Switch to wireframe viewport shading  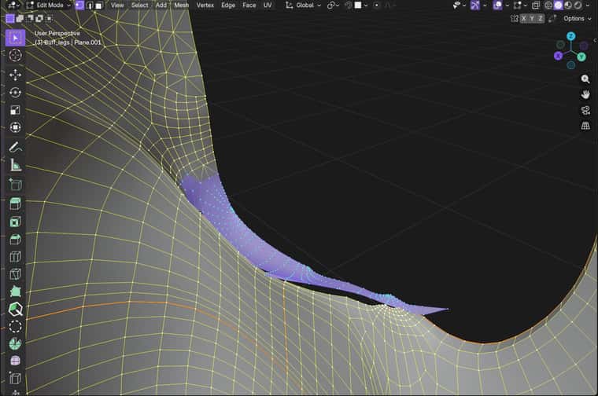(548, 5)
